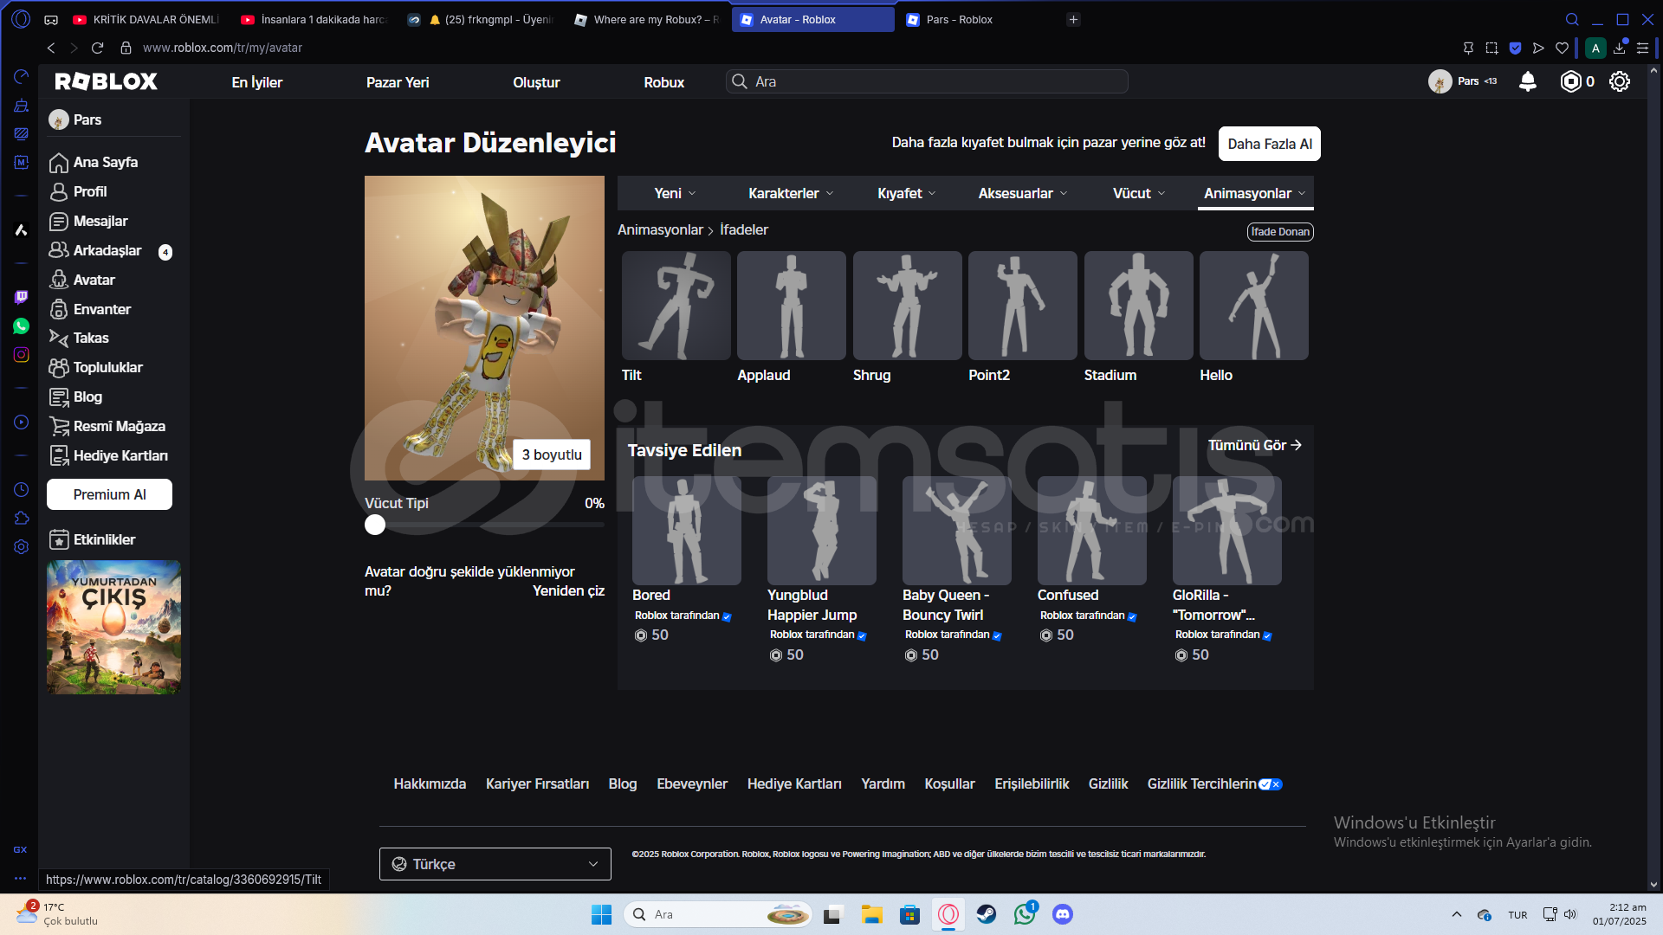Expand the Animasyonlar dropdown
This screenshot has height=935, width=1663.
[1255, 193]
